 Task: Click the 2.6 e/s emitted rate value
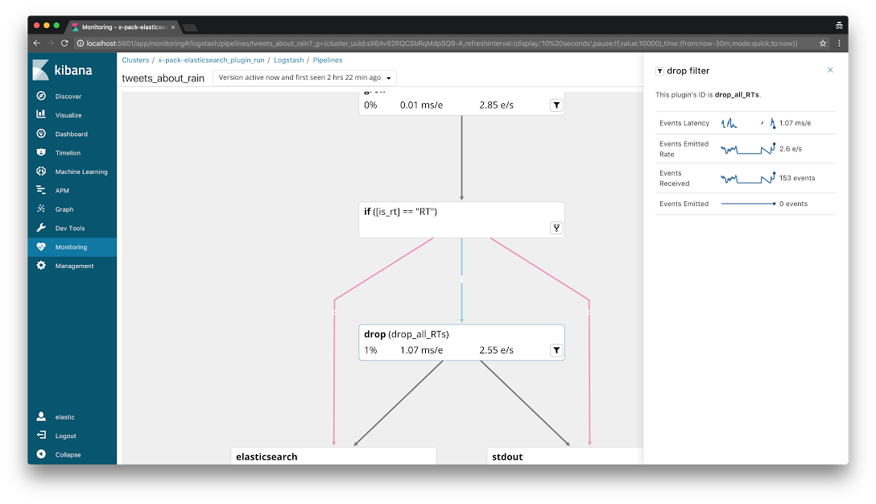791,149
